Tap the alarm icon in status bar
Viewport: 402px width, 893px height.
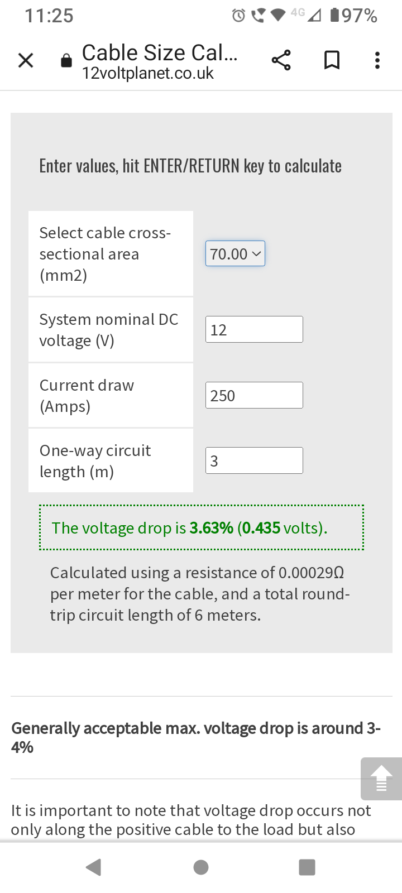pos(238,16)
